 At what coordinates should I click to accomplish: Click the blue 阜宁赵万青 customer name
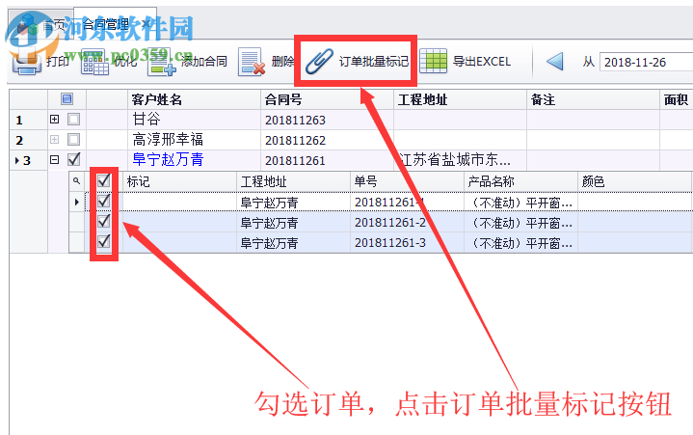pos(168,159)
